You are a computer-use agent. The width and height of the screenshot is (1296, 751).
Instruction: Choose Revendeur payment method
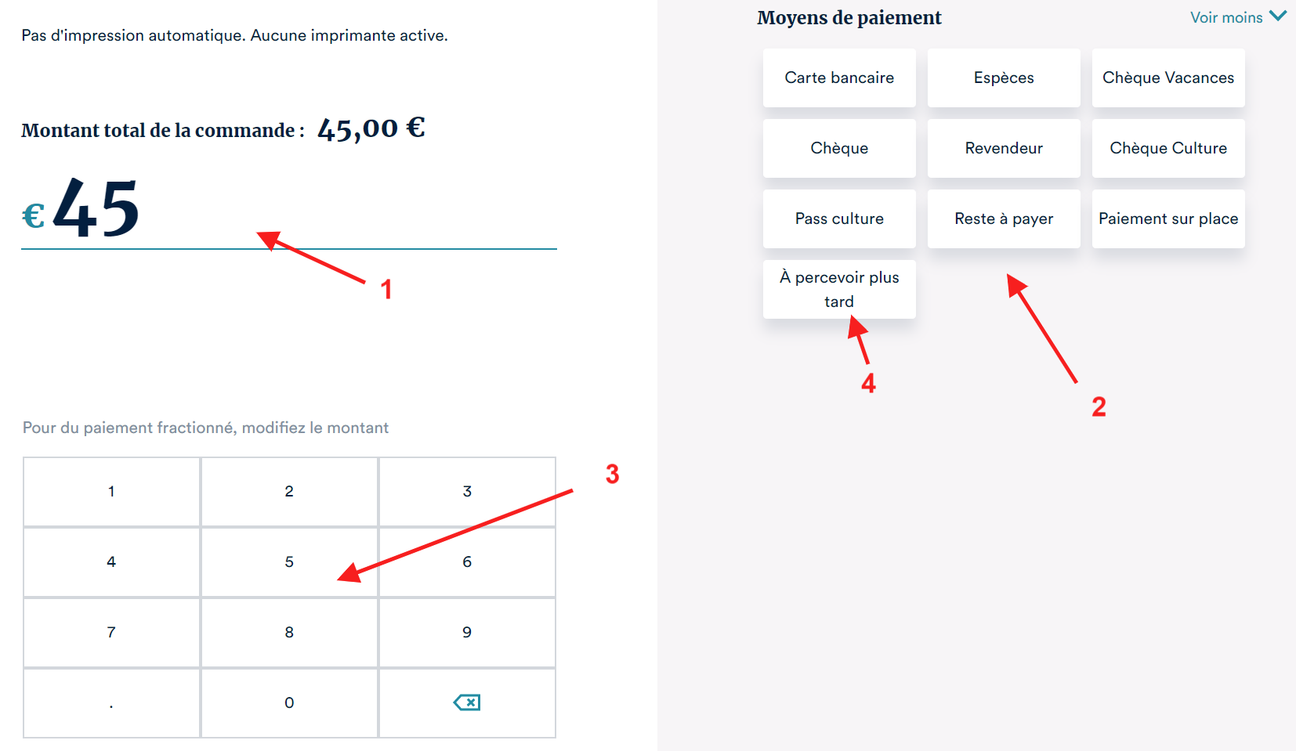click(x=1004, y=148)
